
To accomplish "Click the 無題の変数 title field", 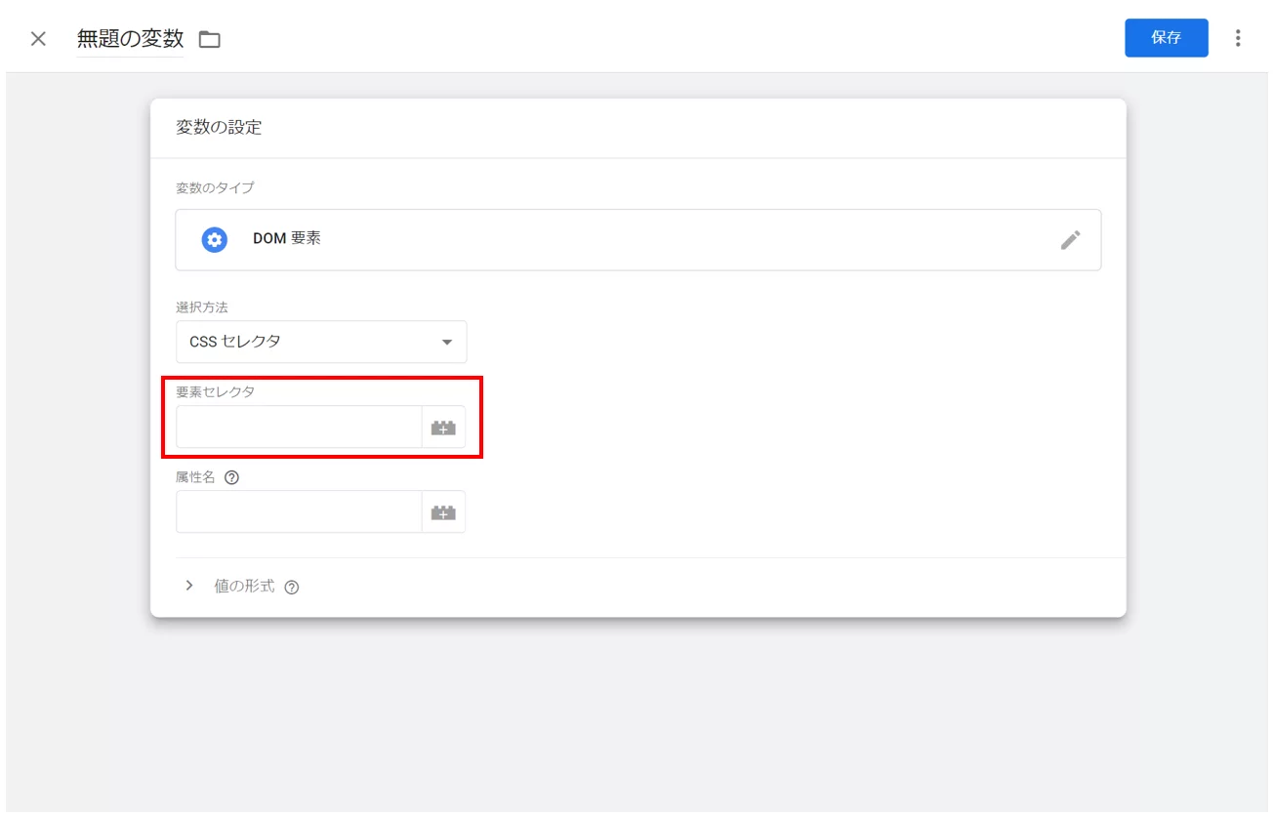I will coord(130,39).
